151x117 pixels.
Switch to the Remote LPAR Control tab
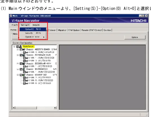(x=92, y=30)
